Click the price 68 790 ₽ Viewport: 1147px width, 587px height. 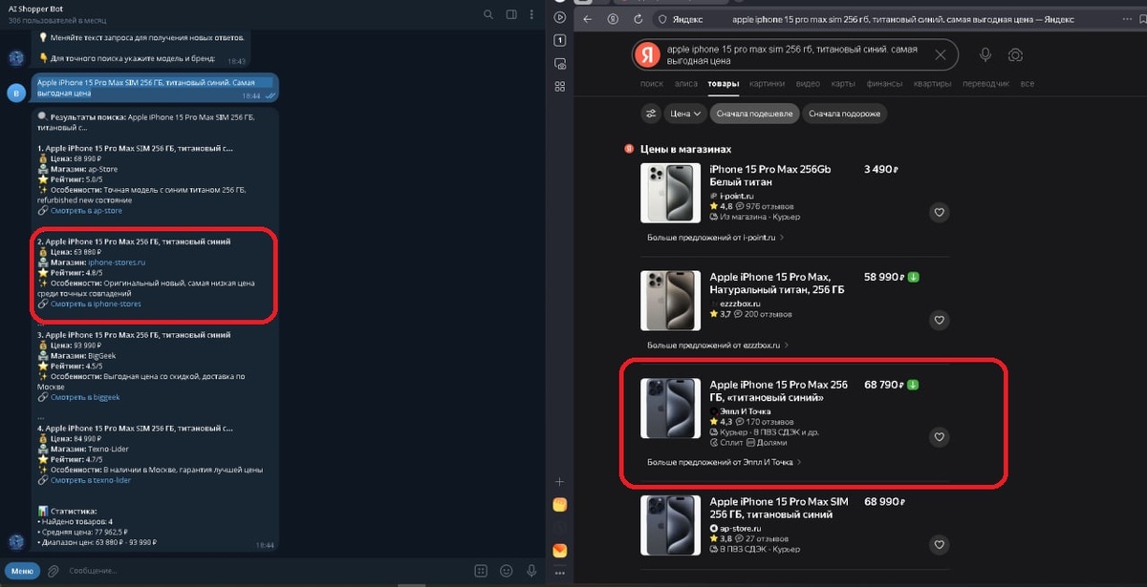coord(883,385)
